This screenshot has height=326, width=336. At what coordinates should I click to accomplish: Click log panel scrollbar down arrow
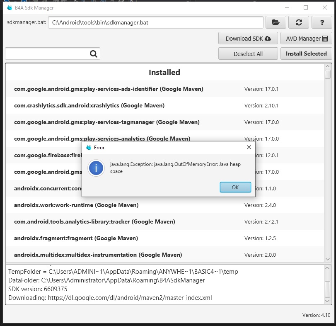(x=327, y=301)
